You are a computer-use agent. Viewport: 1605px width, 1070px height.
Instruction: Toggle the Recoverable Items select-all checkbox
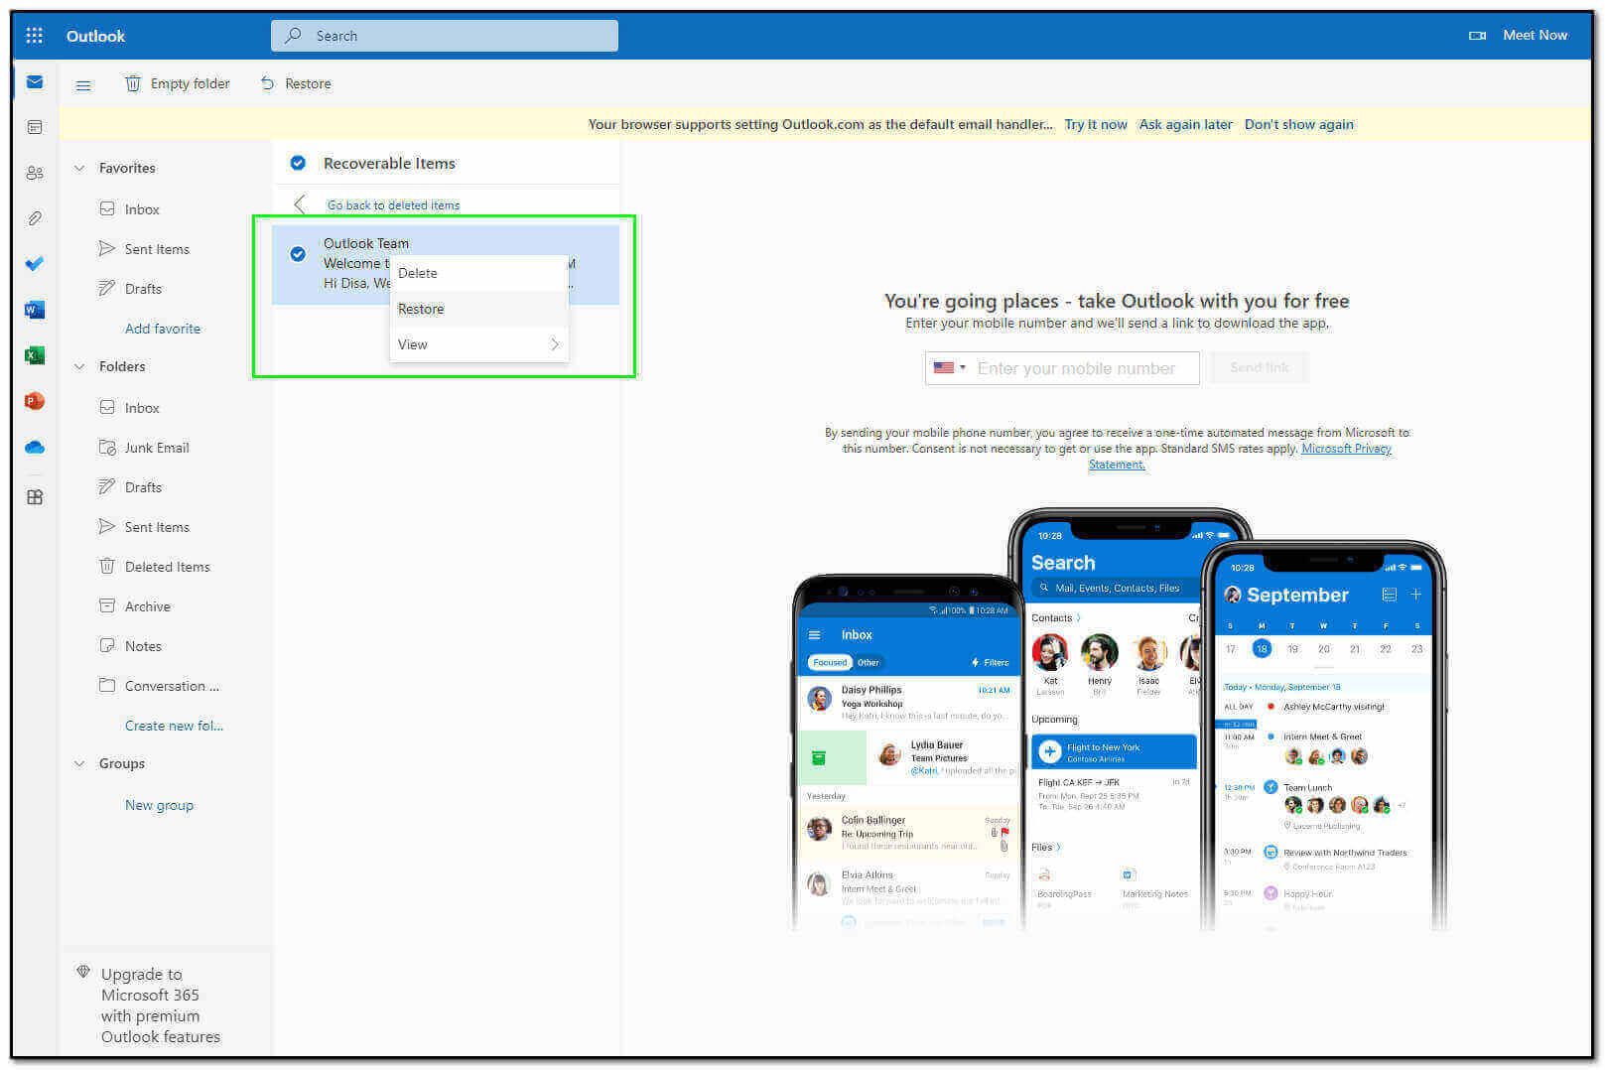click(298, 163)
